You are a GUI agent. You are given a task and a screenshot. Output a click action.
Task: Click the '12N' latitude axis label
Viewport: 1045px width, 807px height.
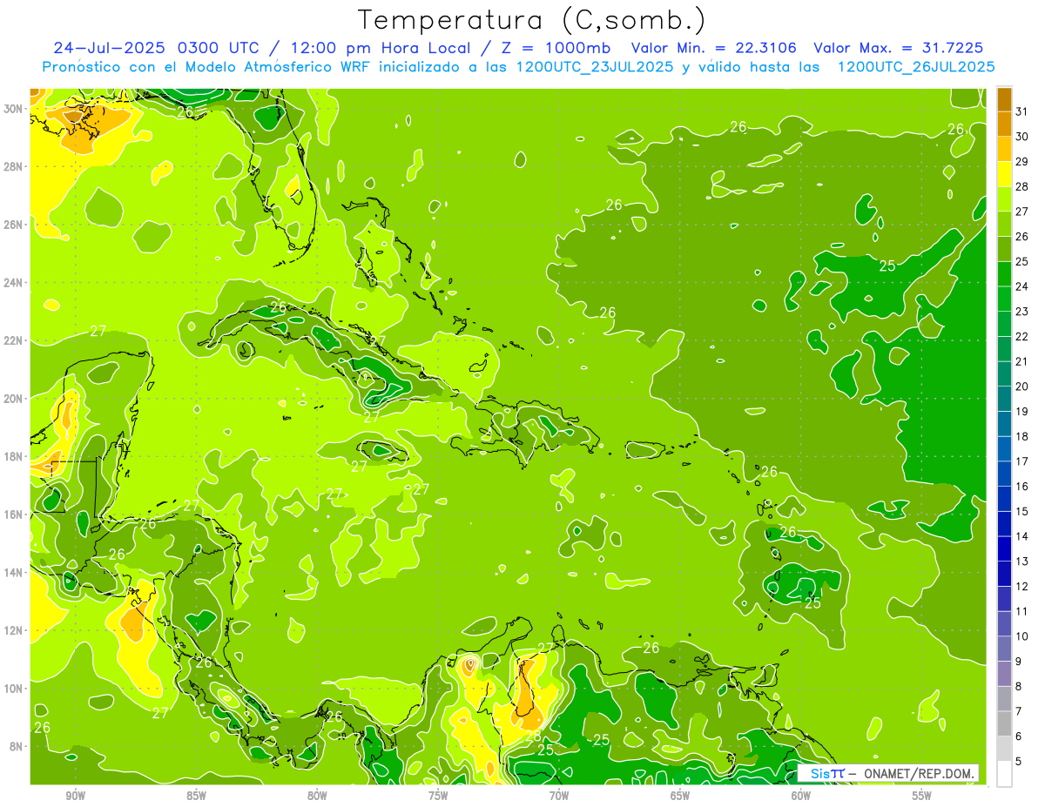click(14, 630)
